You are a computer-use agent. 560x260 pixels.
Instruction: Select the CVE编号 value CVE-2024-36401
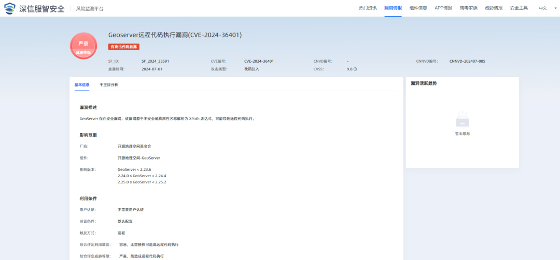(259, 61)
